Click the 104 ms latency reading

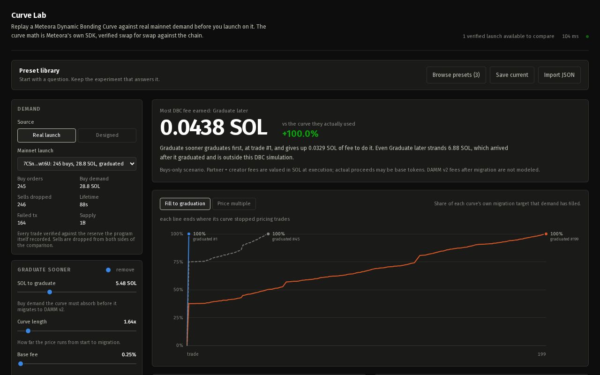click(570, 37)
